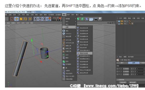Open the Attribute Manager 模式 menu
This screenshot has width=145, height=90.
click(120, 57)
